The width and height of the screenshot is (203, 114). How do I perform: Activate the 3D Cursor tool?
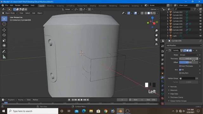coord(4,24)
